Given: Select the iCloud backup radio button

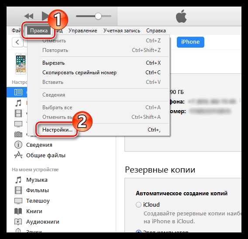Looking at the screenshot, I should pos(138,204).
